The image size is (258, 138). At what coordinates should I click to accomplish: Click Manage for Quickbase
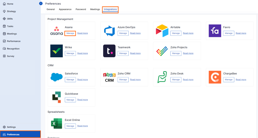click(70, 100)
